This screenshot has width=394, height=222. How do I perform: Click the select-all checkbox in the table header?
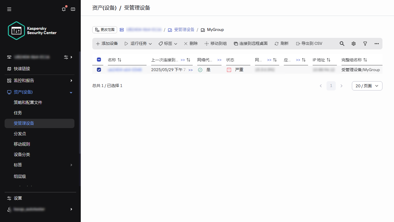pos(99,59)
